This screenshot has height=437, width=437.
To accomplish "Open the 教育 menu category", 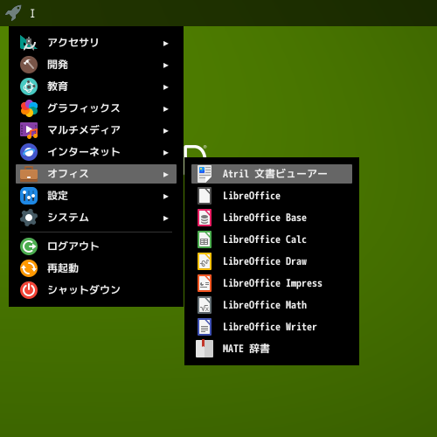I will pos(96,87).
